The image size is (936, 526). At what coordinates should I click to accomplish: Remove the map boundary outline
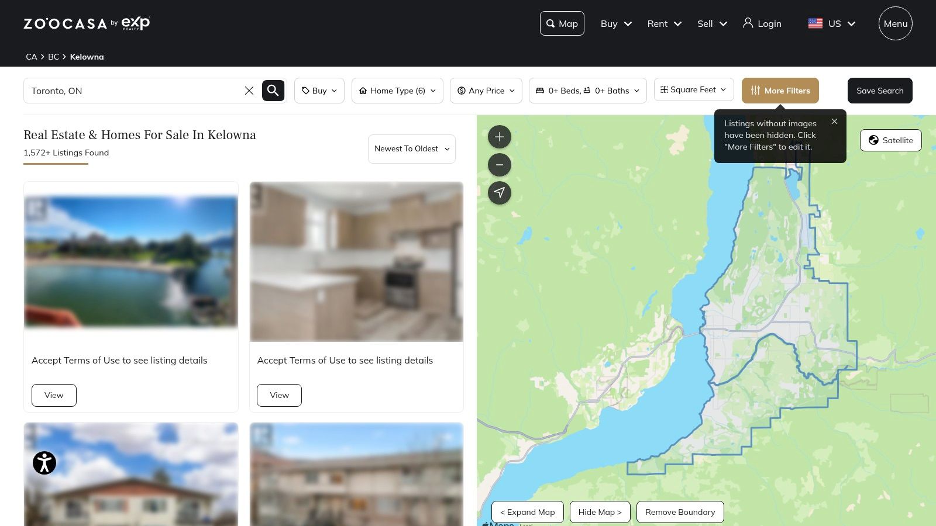[680, 512]
